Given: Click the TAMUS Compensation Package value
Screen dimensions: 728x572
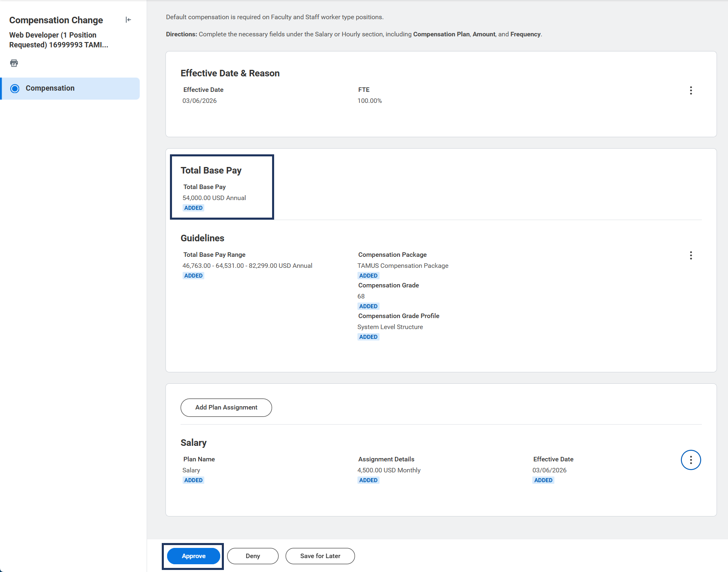Looking at the screenshot, I should click(403, 266).
